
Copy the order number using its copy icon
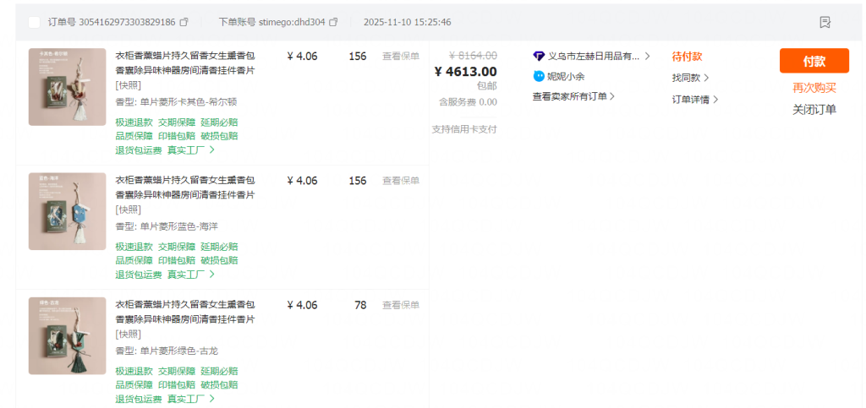tap(184, 22)
